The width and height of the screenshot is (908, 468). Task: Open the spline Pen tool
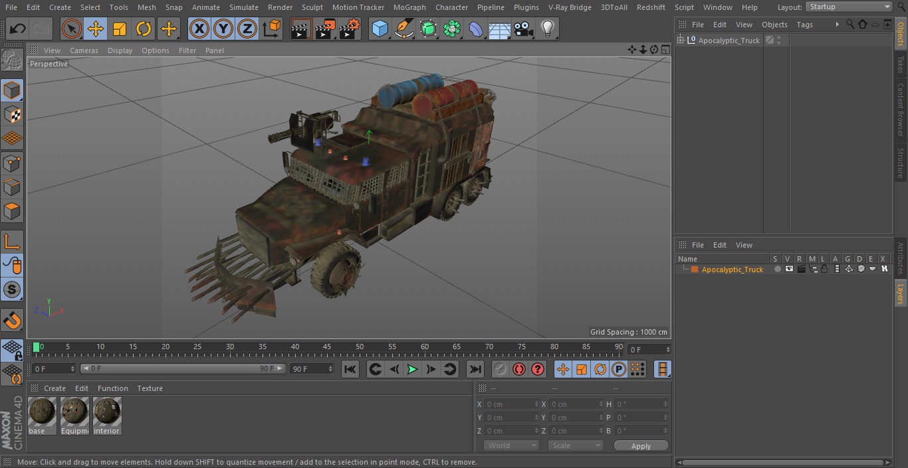click(x=403, y=29)
